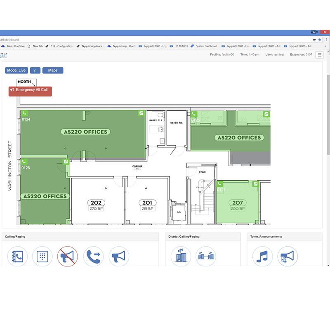
Task: Click the back arrow button
Action: pyautogui.click(x=35, y=70)
